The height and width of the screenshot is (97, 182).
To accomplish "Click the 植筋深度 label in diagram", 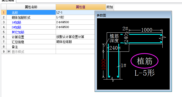I will click(x=114, y=38).
